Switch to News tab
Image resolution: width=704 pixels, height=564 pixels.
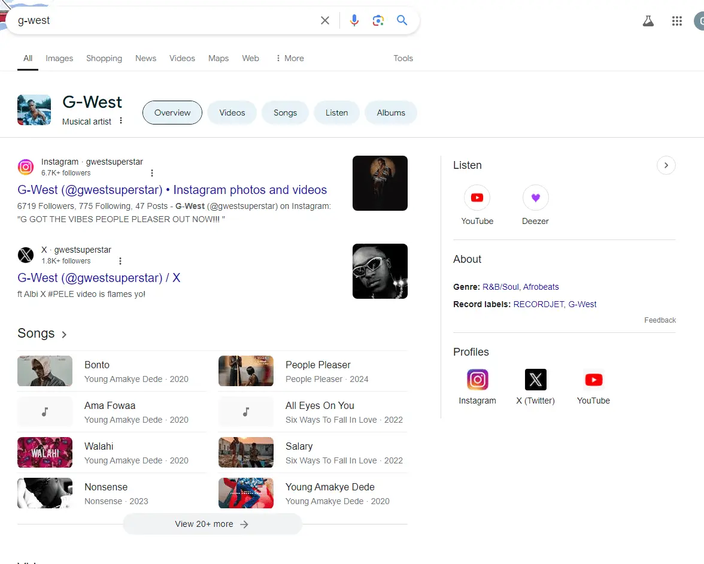click(x=146, y=59)
